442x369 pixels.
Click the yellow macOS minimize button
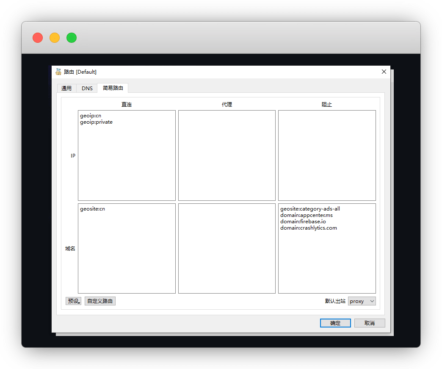(55, 38)
